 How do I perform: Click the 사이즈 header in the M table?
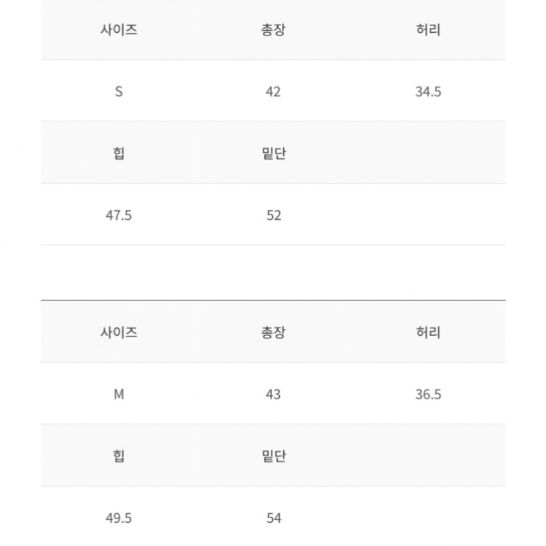tap(119, 332)
